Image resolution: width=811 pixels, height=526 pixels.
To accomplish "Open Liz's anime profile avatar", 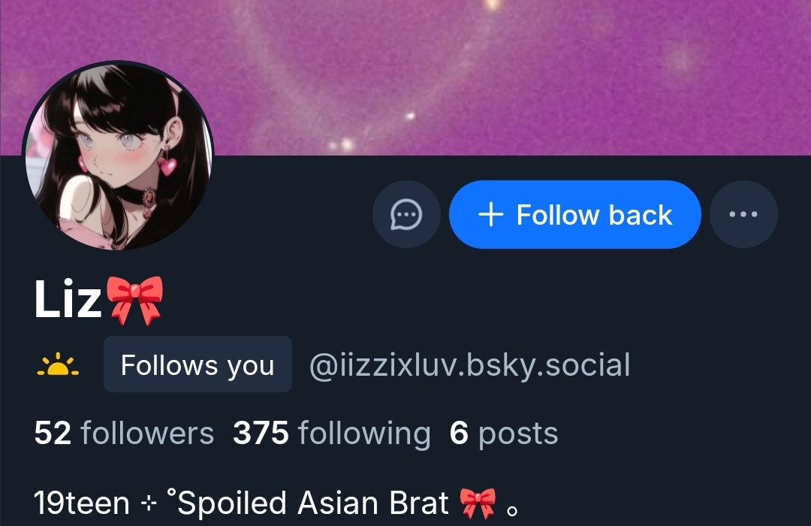I will [117, 156].
